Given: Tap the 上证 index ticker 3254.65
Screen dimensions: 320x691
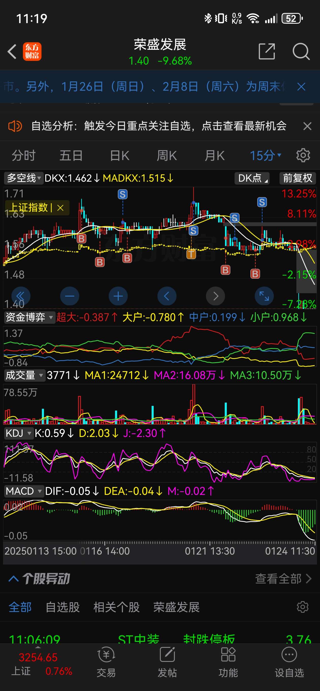Looking at the screenshot, I should pos(38,658).
